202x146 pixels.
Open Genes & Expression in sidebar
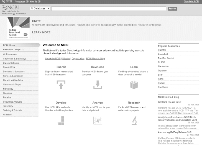(x=19, y=76)
